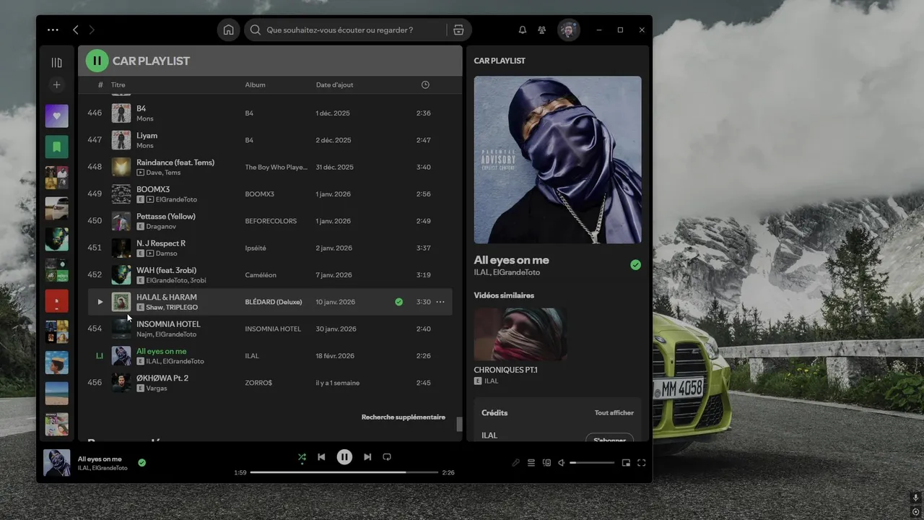Image resolution: width=924 pixels, height=520 pixels.
Task: Open the Home page icon
Action: (x=228, y=30)
